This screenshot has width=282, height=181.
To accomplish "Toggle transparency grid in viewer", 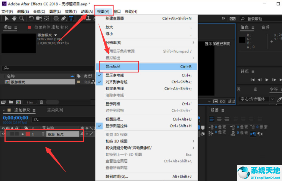I will (x=222, y=102).
